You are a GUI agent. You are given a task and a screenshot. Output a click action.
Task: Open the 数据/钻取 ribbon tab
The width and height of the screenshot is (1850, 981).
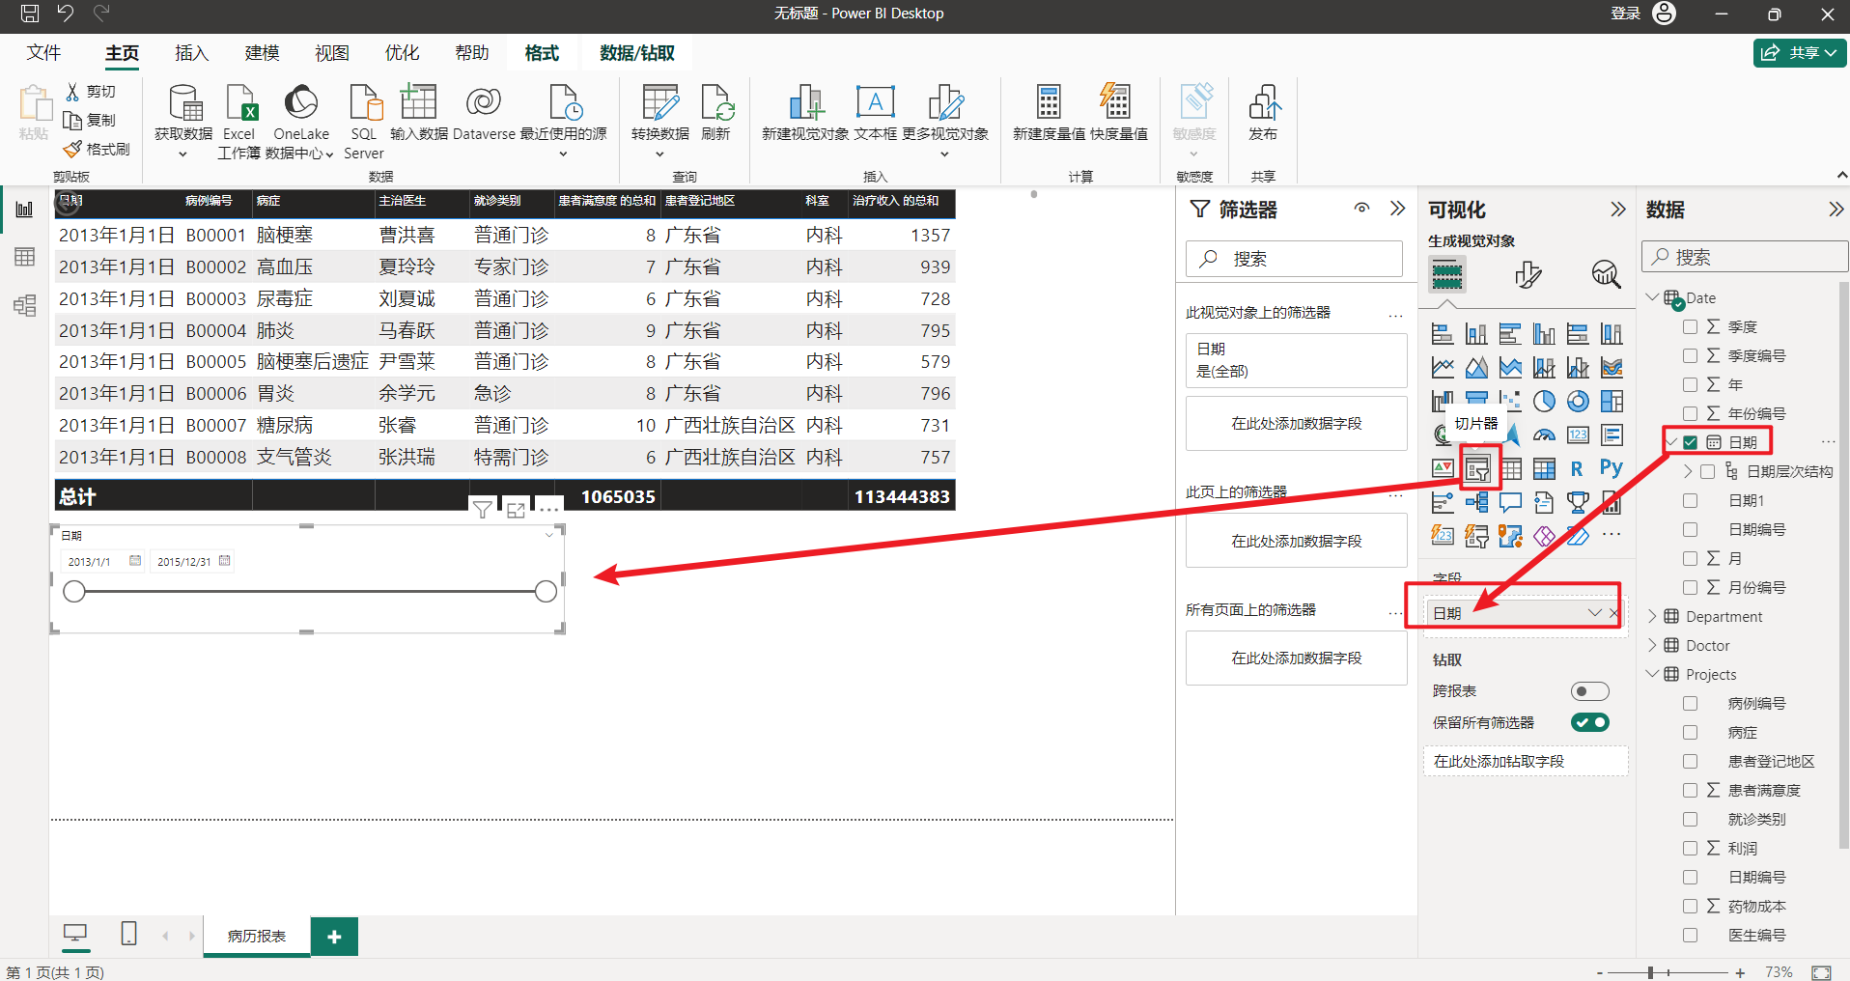point(637,53)
